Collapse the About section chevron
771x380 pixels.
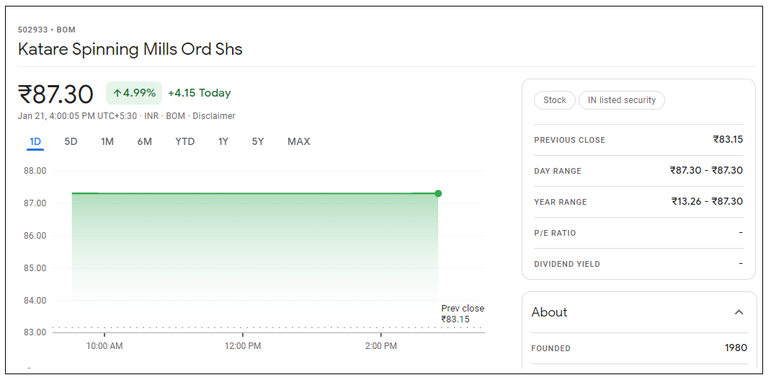pyautogui.click(x=739, y=312)
